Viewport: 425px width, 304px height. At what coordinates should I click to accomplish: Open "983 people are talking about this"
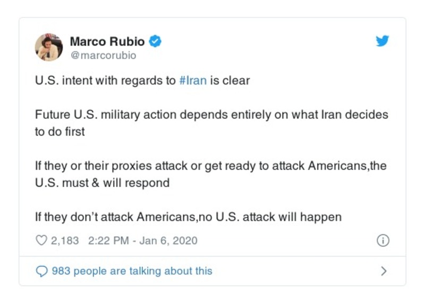point(132,271)
